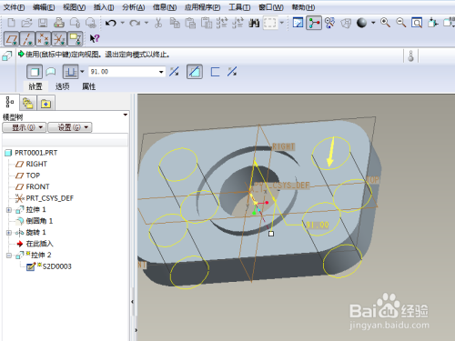
Task: Open 分析(A) menu
Action: tap(134, 7)
